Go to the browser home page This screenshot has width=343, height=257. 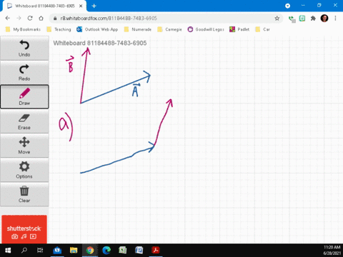tap(41, 19)
